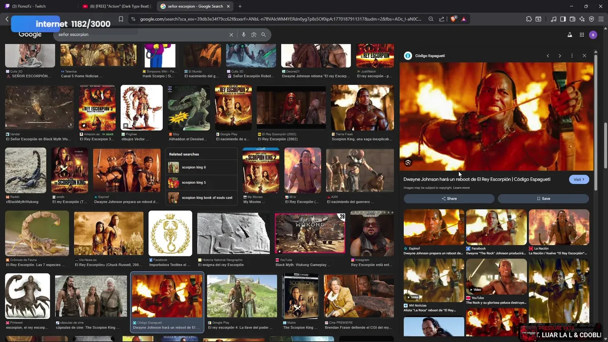The height and width of the screenshot is (342, 608).
Task: Open the extensions puzzle icon
Action: [529, 19]
